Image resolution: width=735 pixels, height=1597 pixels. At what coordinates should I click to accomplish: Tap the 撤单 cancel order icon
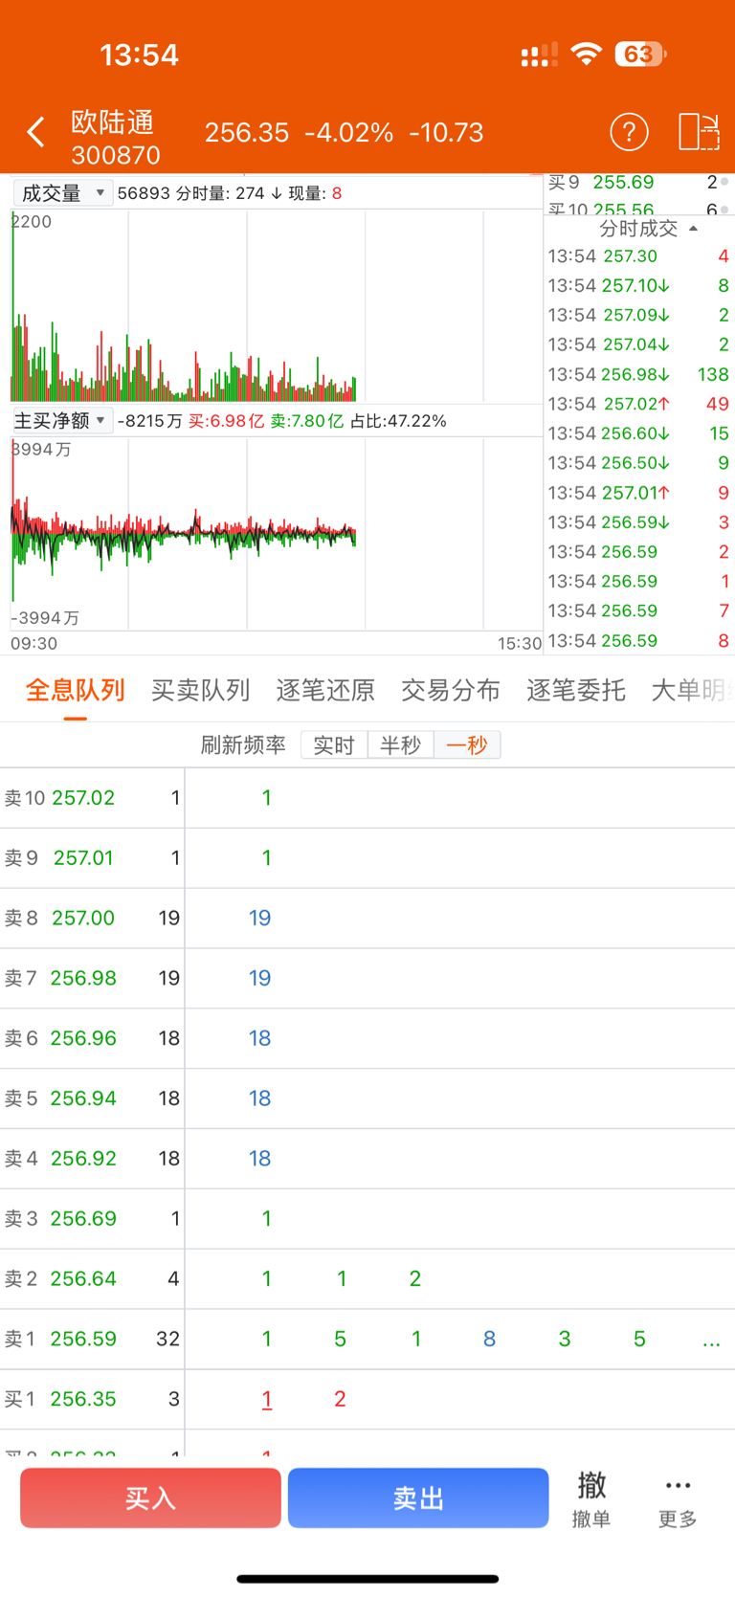(591, 1498)
